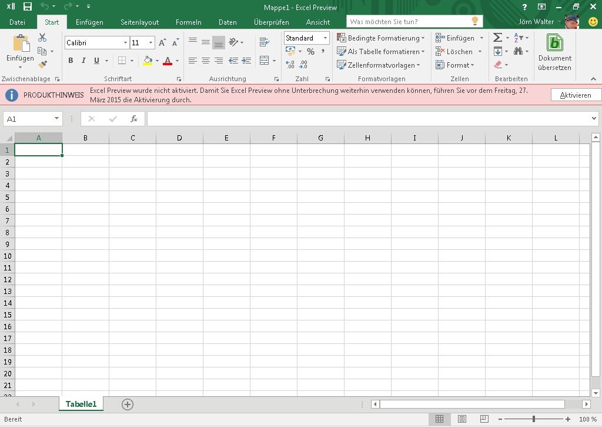Open the Calibri font name dropdown

(x=125, y=43)
